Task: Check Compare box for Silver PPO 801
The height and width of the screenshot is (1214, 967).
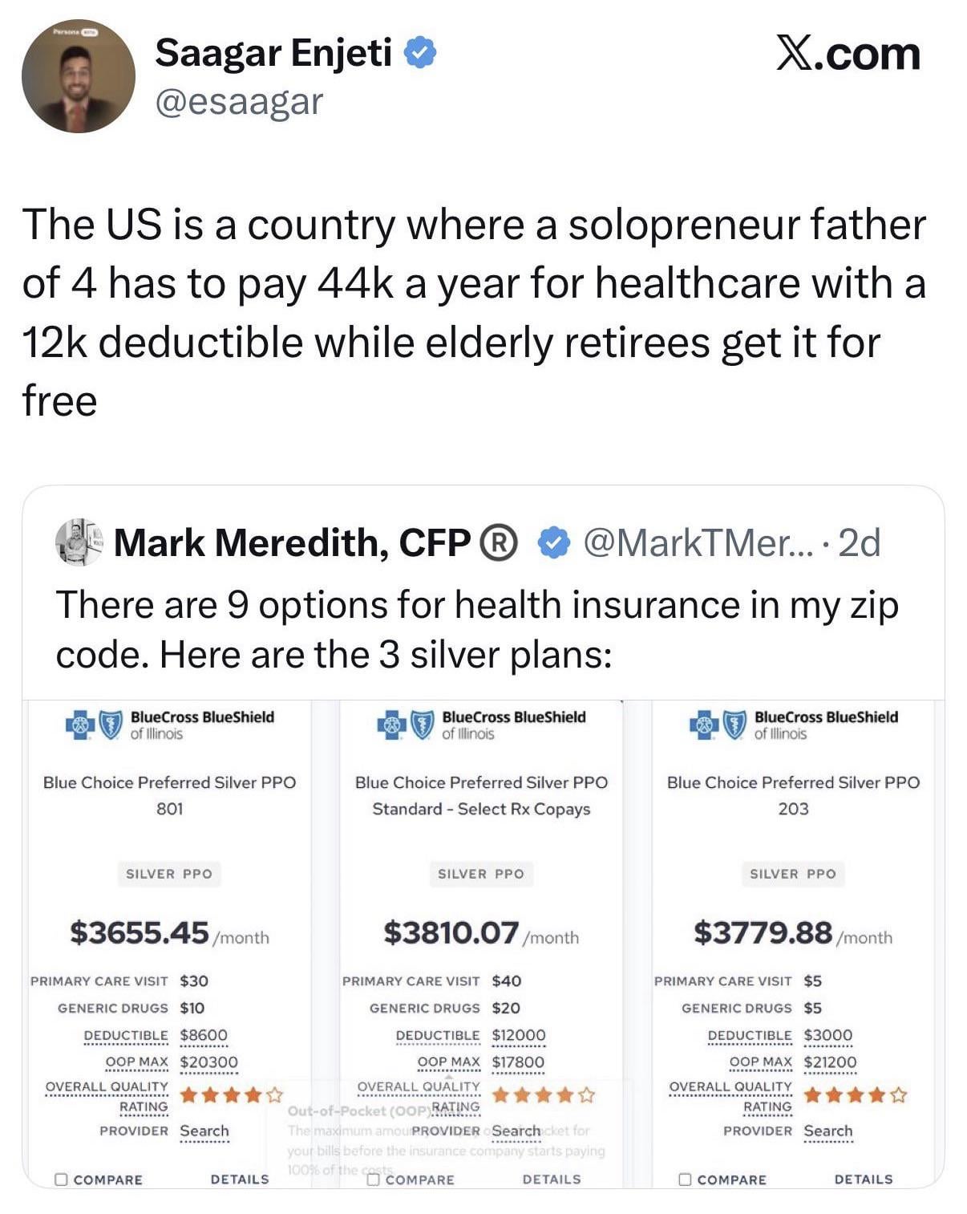Action: click(61, 1179)
